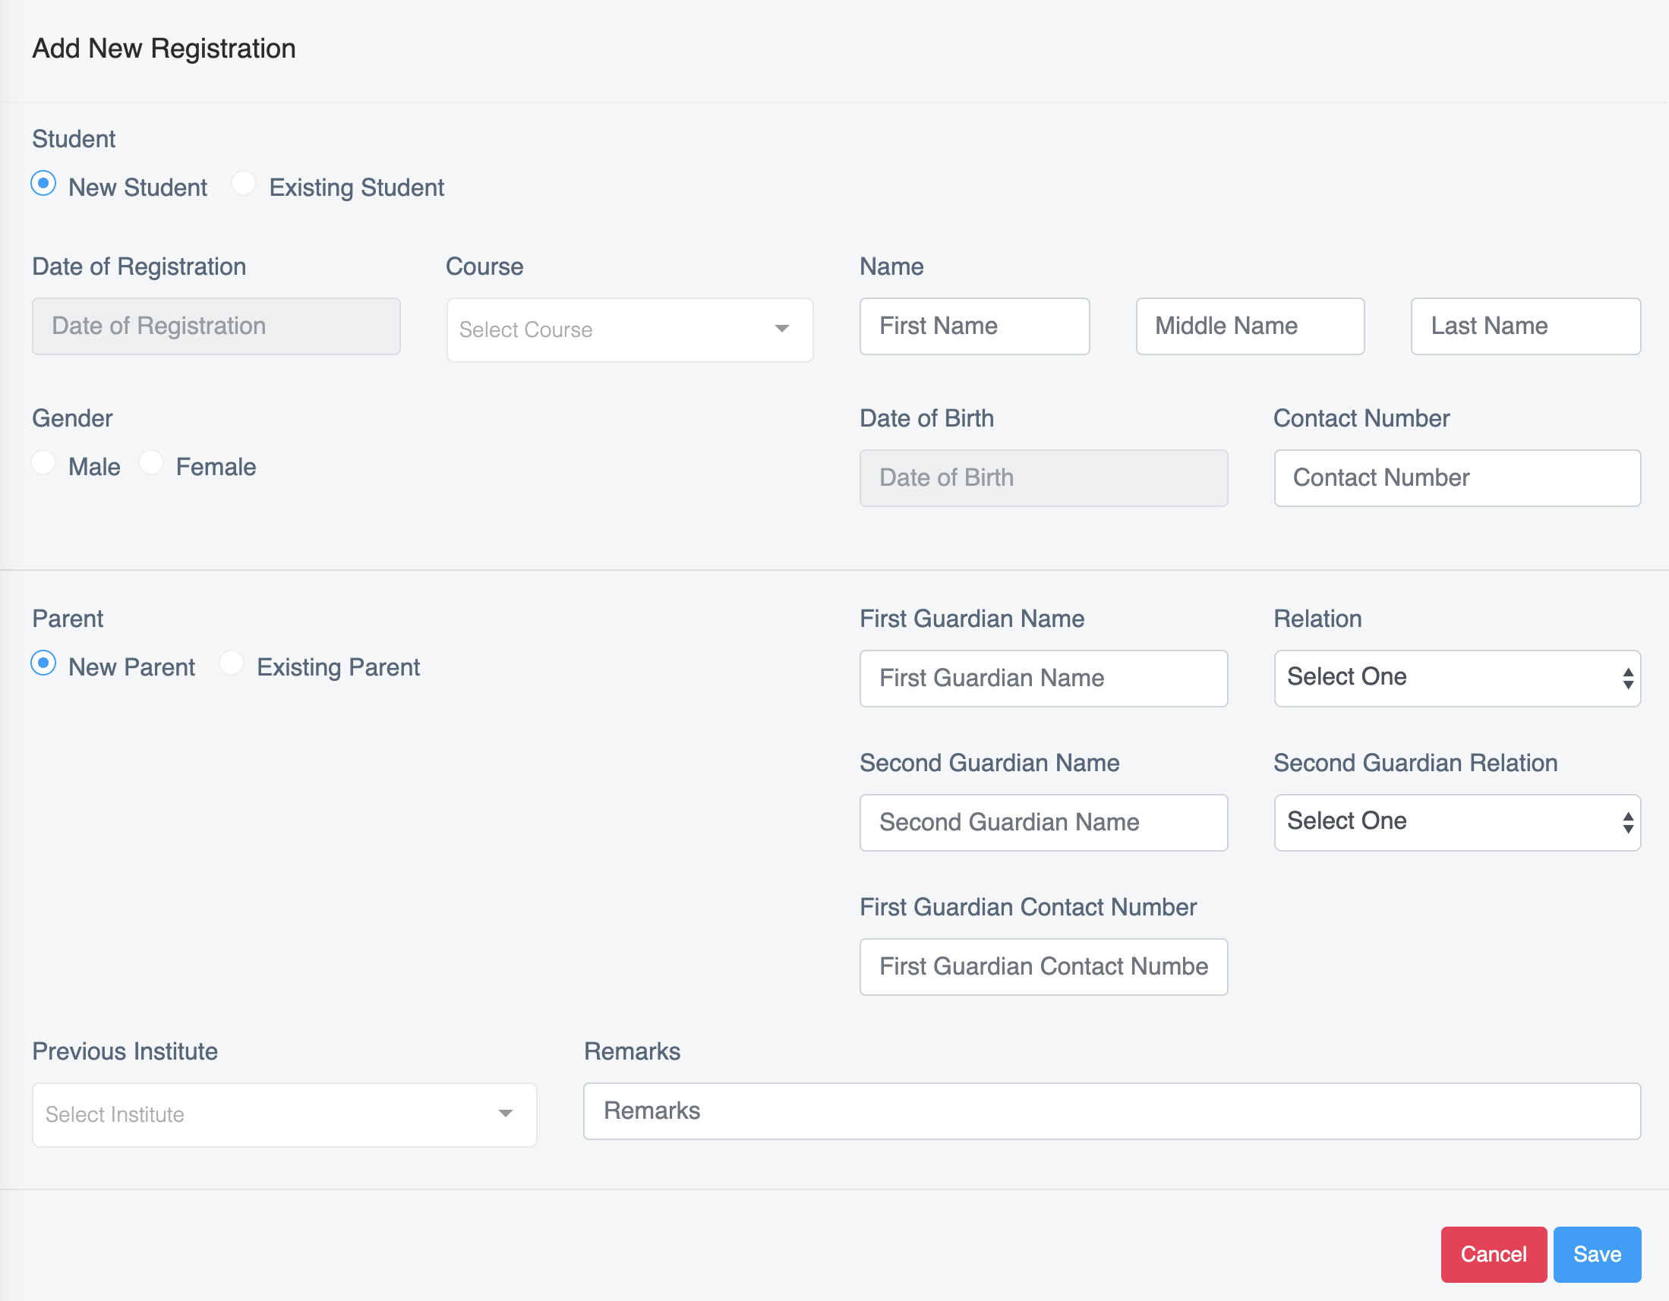Click the Remarks text field
Image resolution: width=1669 pixels, height=1301 pixels.
pos(1111,1110)
